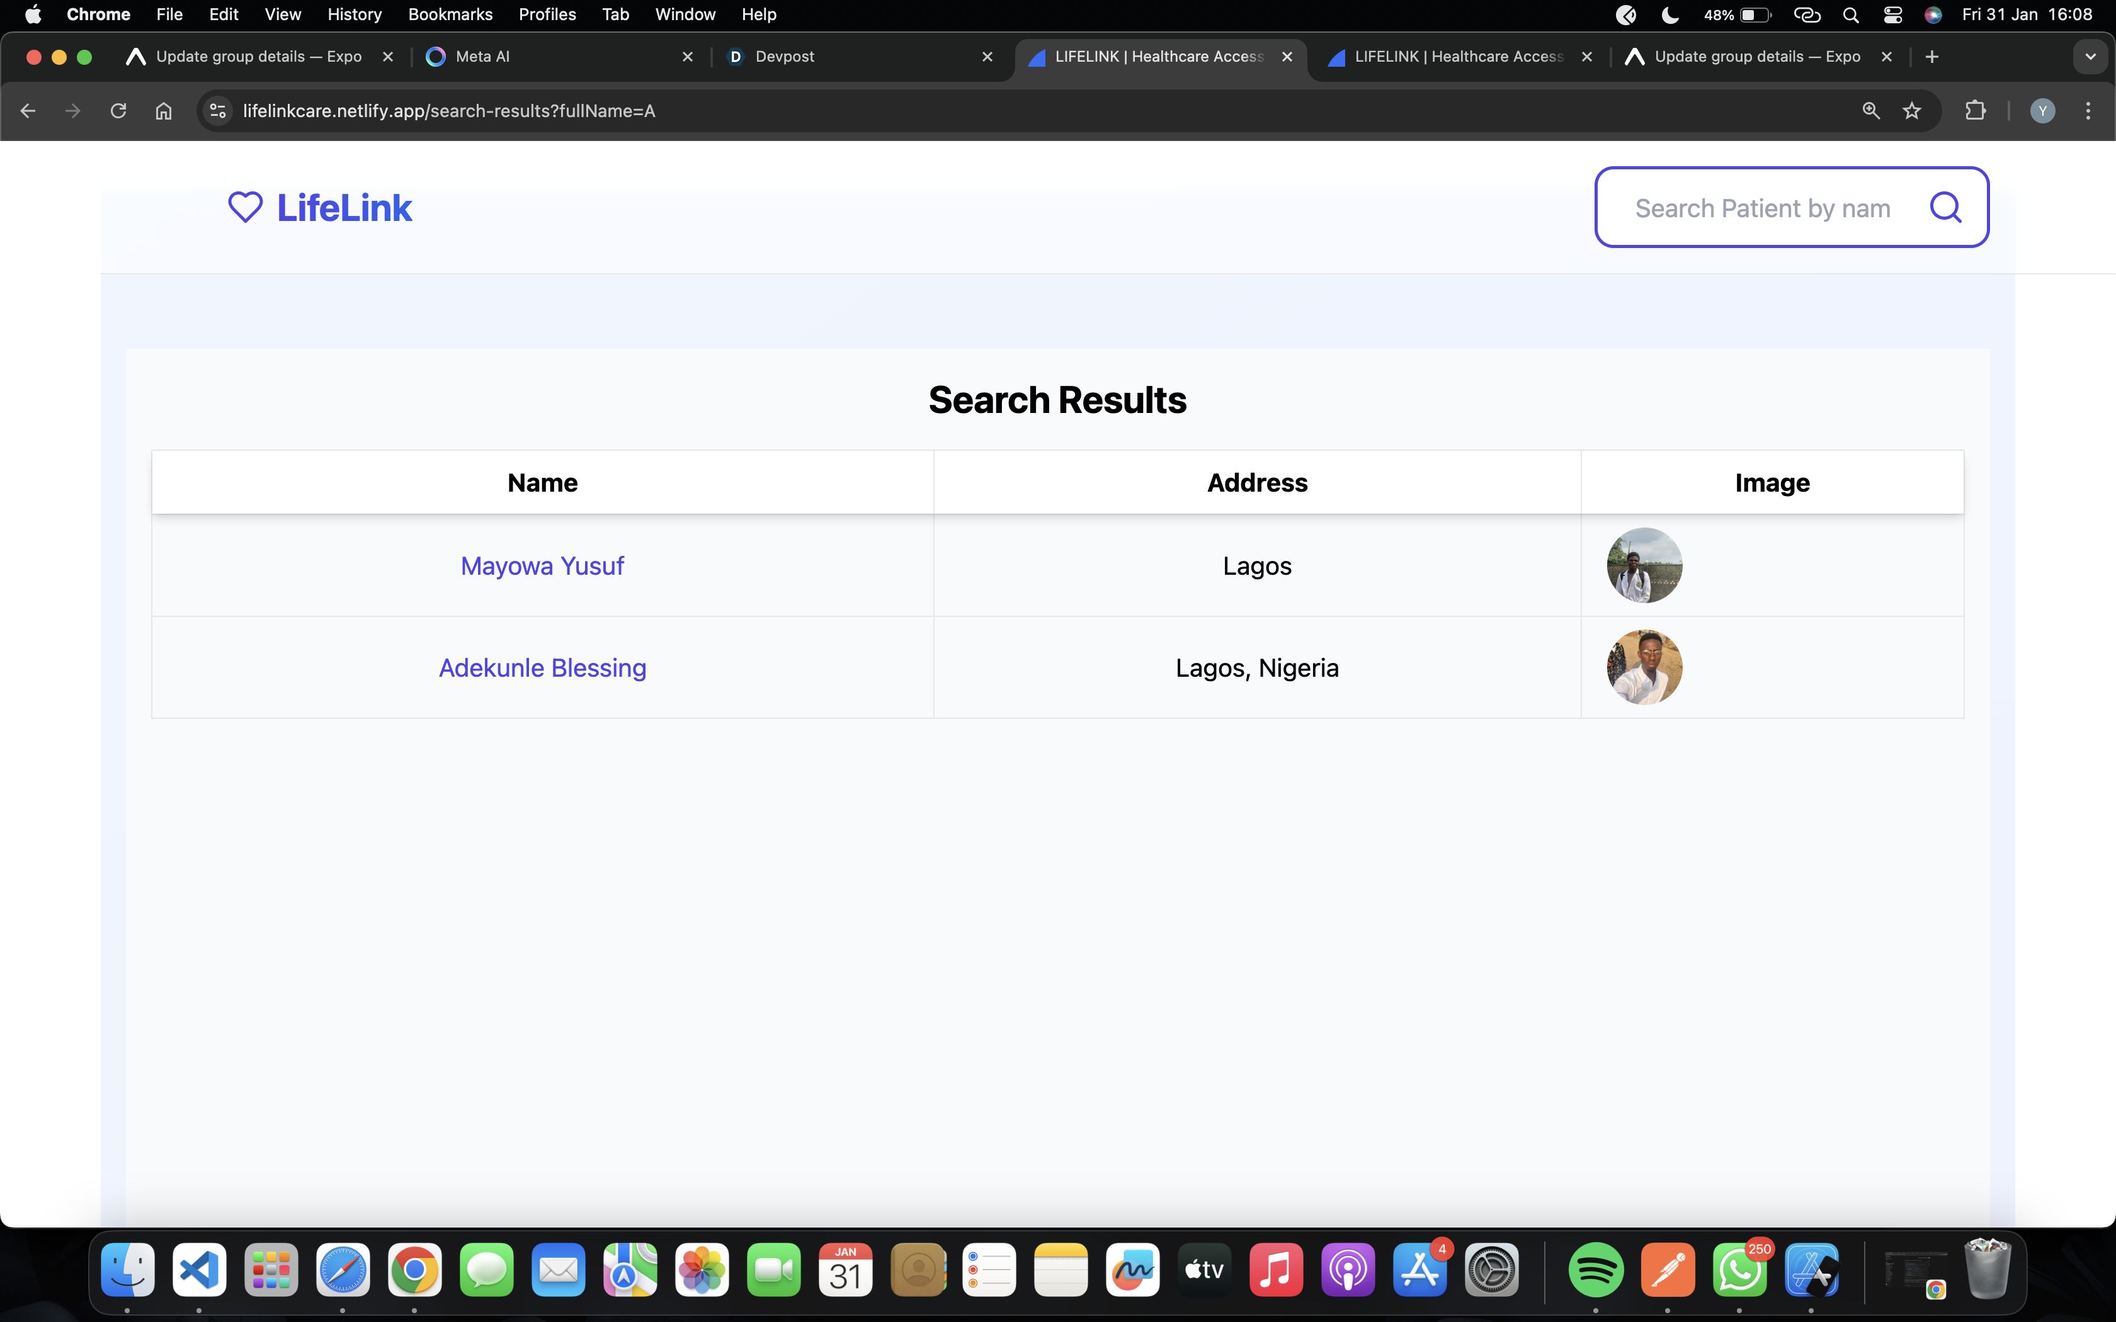The height and width of the screenshot is (1322, 2116).
Task: Click Adekunle Blessing's profile photo
Action: (x=1644, y=668)
